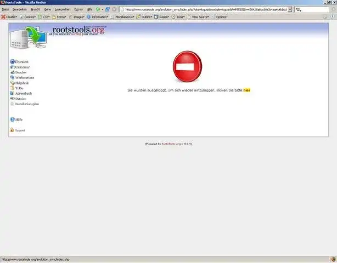The height and width of the screenshot is (263, 337).
Task: Click the status bar icon at right
Action: [334, 259]
